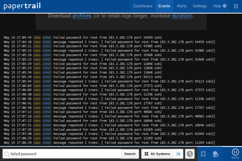Click the save search bookmark icon
This screenshot has width=242, height=161.
coord(203,154)
